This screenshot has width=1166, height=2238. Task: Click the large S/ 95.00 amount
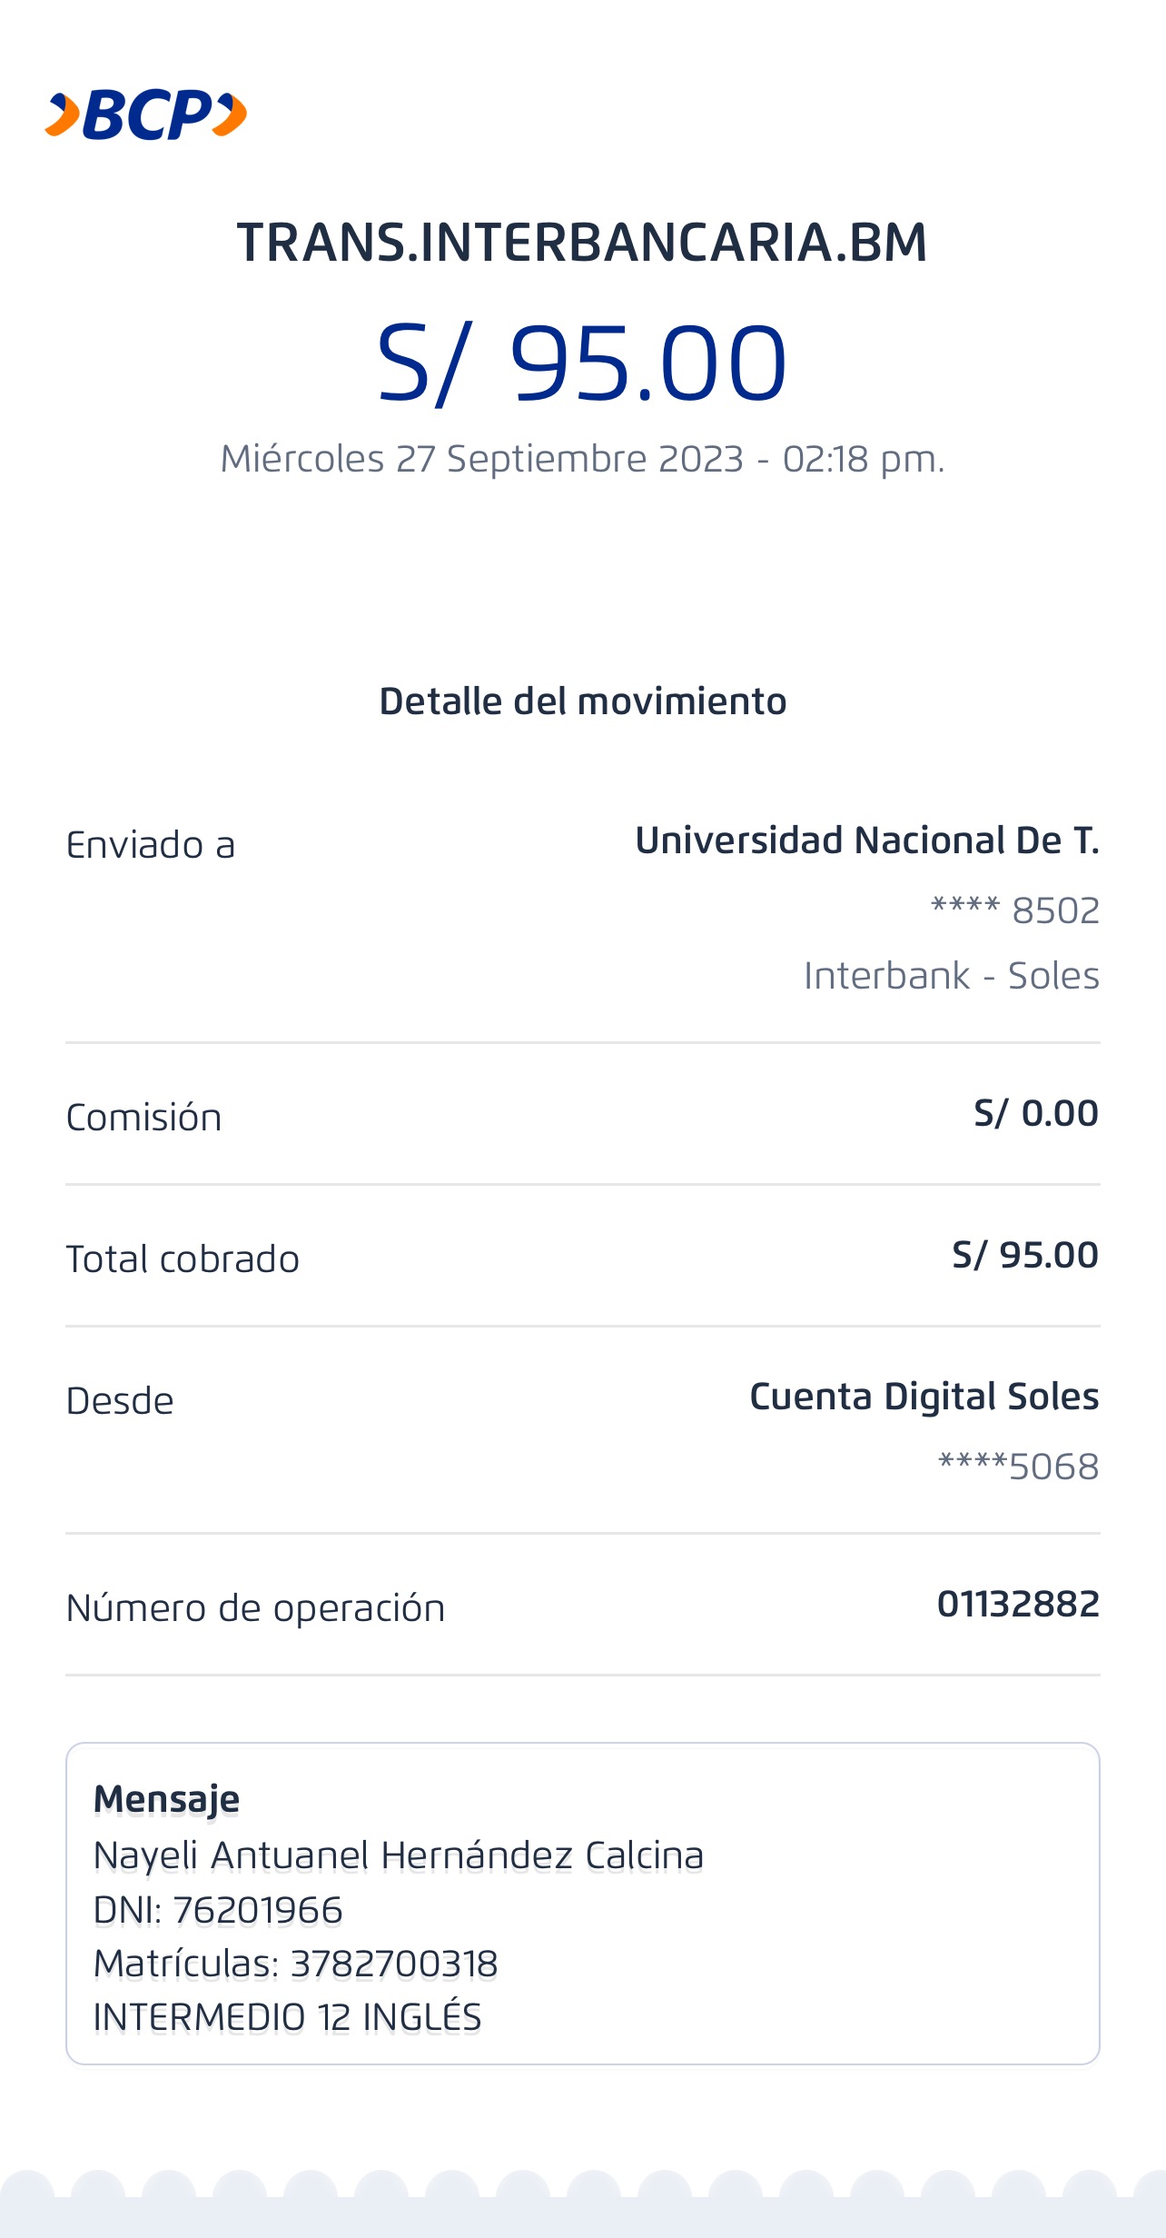pyautogui.click(x=582, y=363)
